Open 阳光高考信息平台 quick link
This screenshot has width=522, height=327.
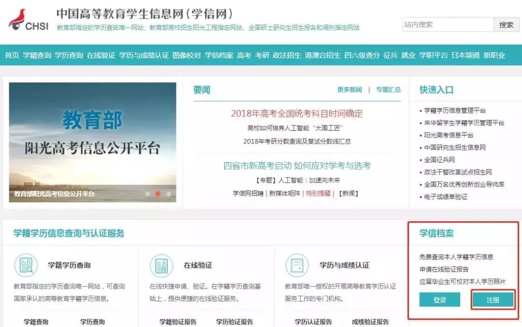pos(449,135)
